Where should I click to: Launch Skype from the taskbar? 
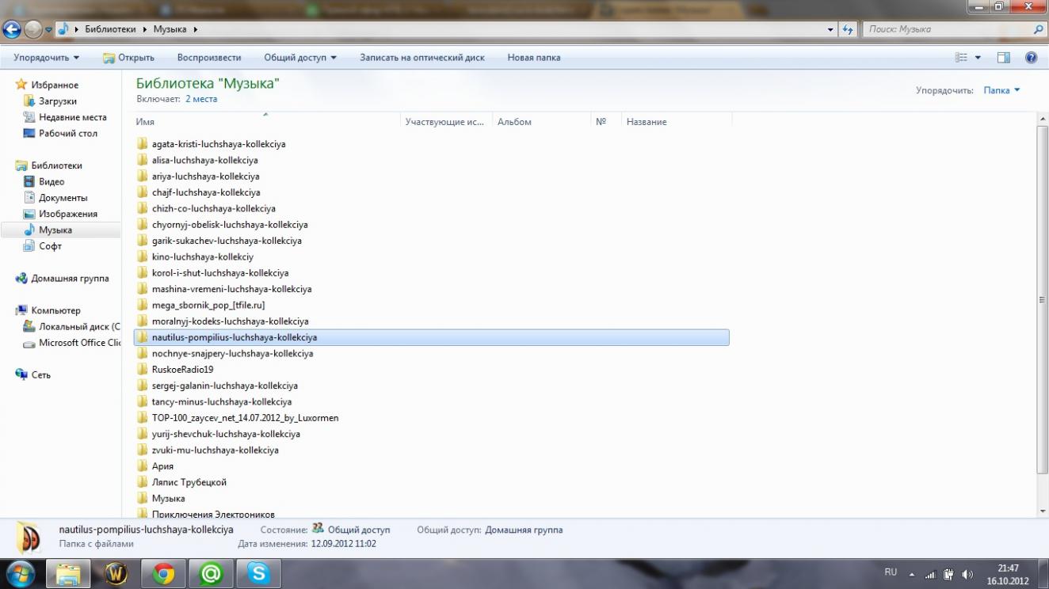click(258, 573)
